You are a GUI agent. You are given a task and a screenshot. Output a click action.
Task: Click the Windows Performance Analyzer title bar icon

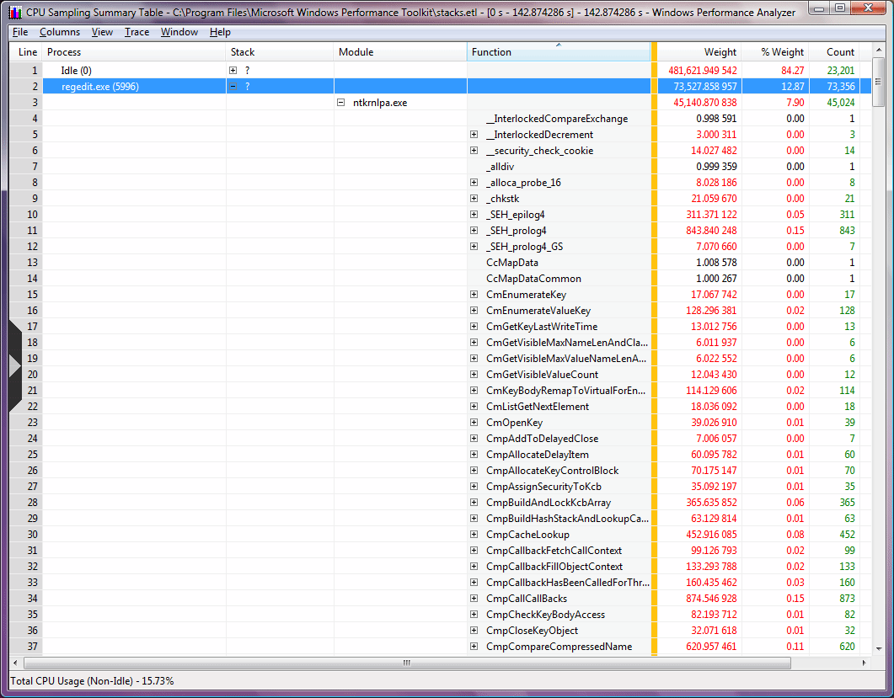tap(15, 12)
